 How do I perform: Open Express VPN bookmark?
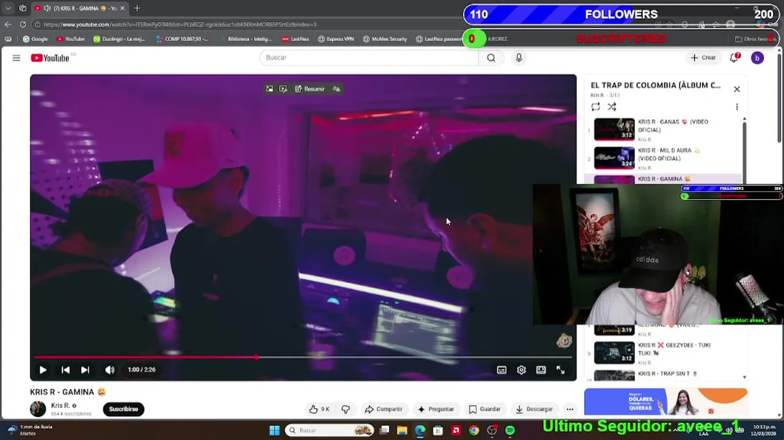[x=336, y=39]
